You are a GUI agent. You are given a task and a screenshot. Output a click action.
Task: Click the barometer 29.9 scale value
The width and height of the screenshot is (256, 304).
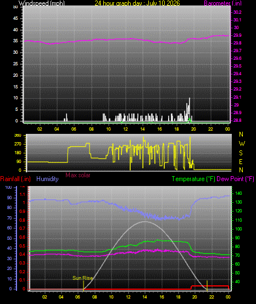(x=237, y=35)
